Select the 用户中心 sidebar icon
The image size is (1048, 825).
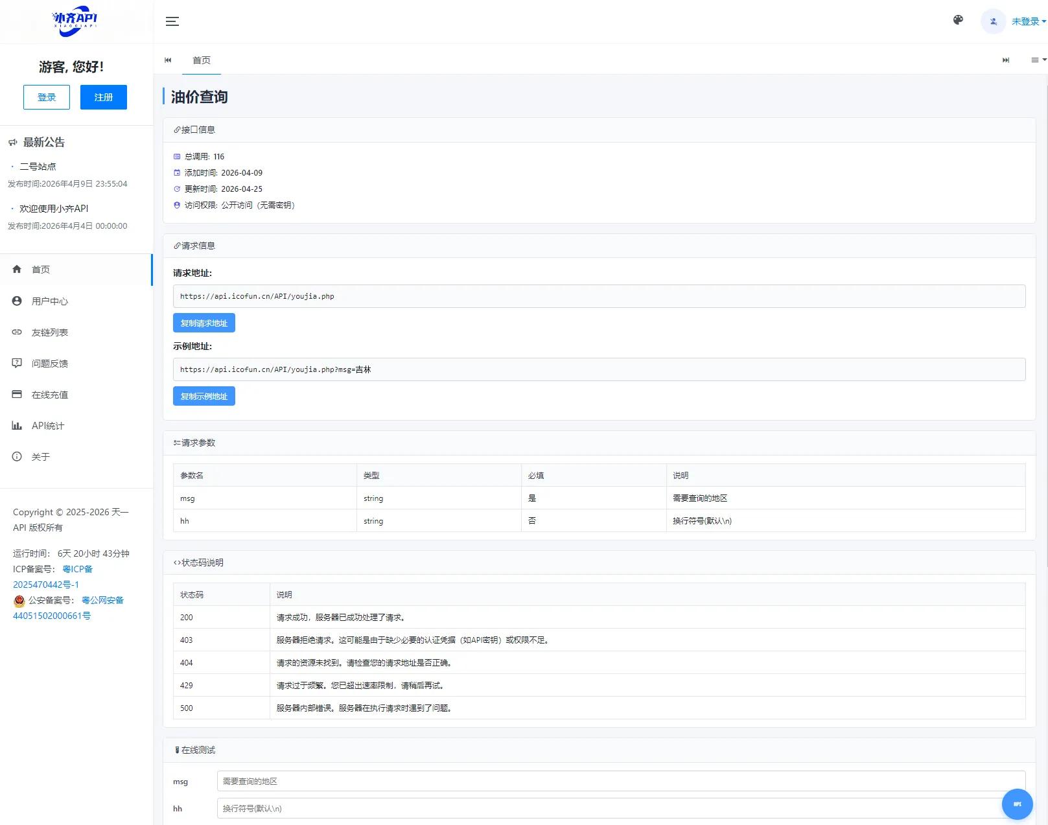pos(17,301)
